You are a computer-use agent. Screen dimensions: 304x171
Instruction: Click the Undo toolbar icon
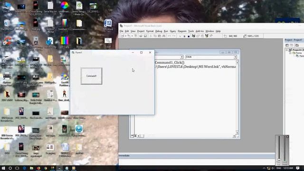click(169, 36)
